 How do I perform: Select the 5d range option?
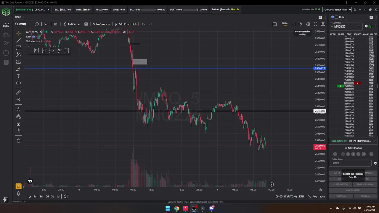coord(47,196)
